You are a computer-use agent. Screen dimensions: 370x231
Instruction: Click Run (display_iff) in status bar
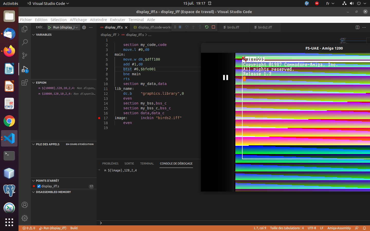coord(53,228)
